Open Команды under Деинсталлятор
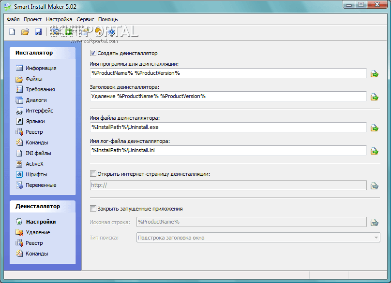This screenshot has height=283, width=391. [32, 254]
